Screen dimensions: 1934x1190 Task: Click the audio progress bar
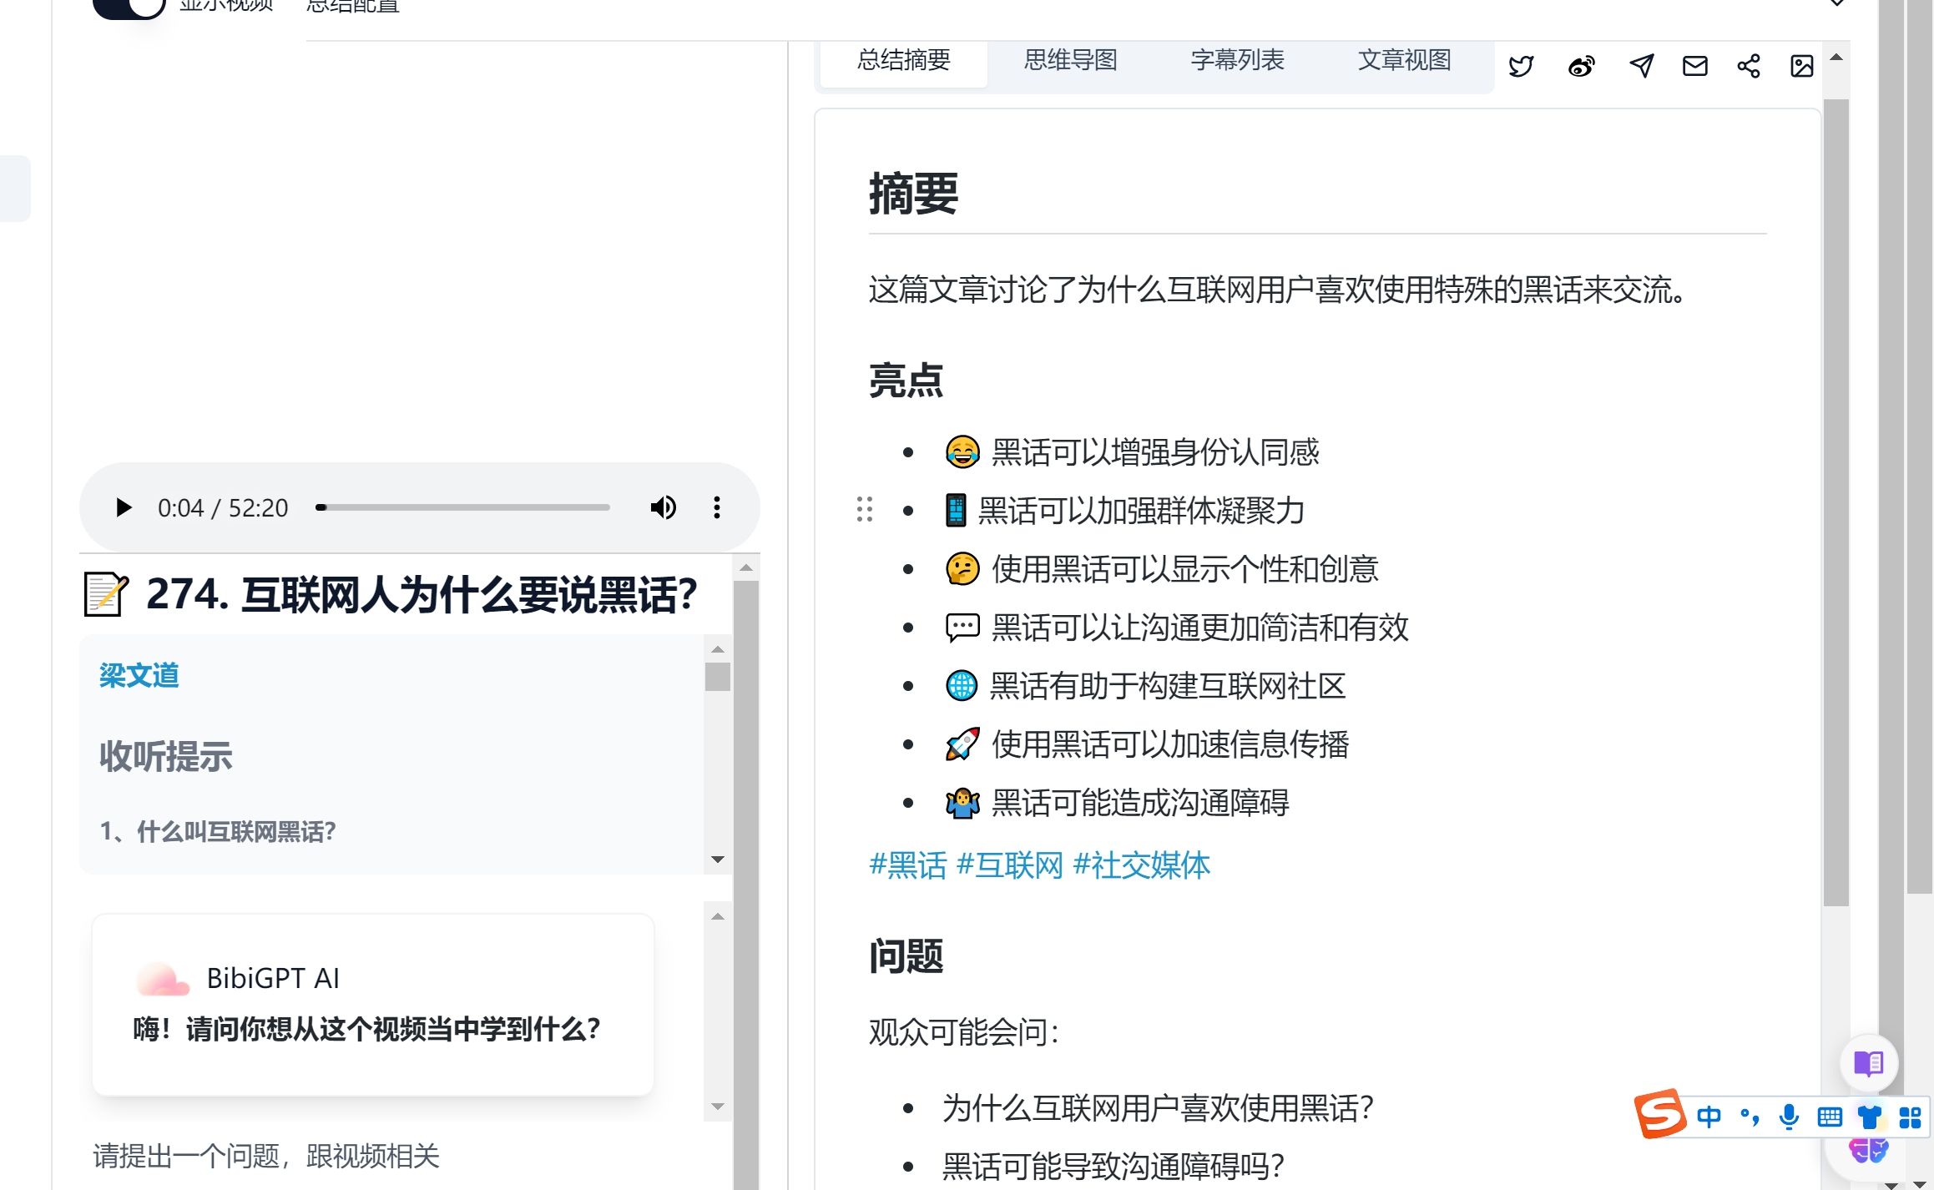(x=463, y=507)
